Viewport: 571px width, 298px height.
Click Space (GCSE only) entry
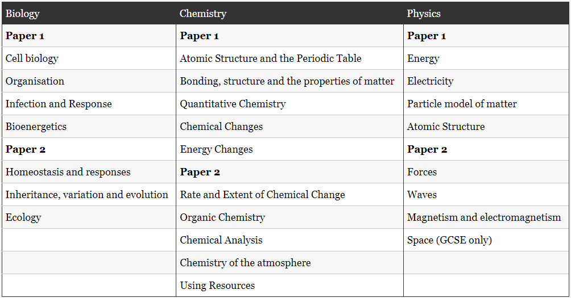(x=450, y=240)
